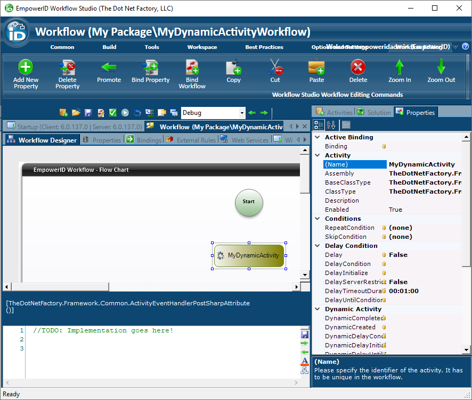Collapse the Conditions property category
This screenshot has height=400, width=472.
click(x=318, y=219)
